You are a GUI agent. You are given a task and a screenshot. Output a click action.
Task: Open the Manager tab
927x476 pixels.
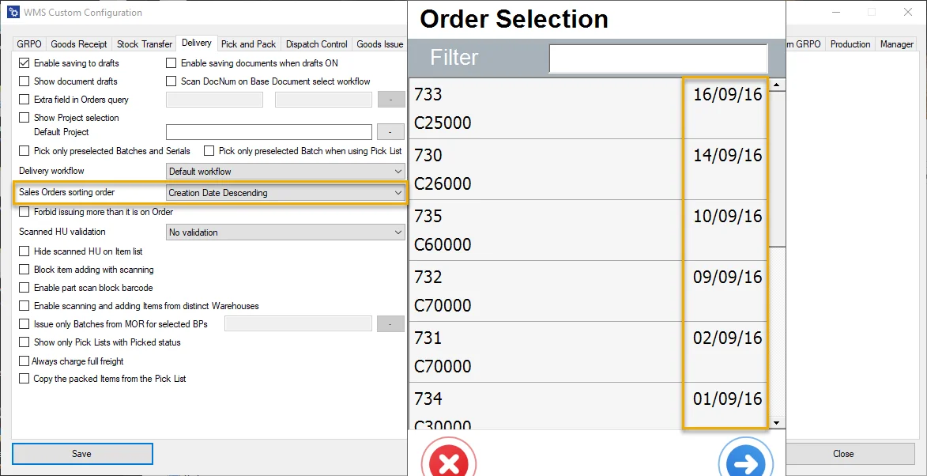click(897, 44)
